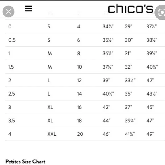Click the size 3.5 row label
This screenshot has height=165, width=165.
point(12,121)
